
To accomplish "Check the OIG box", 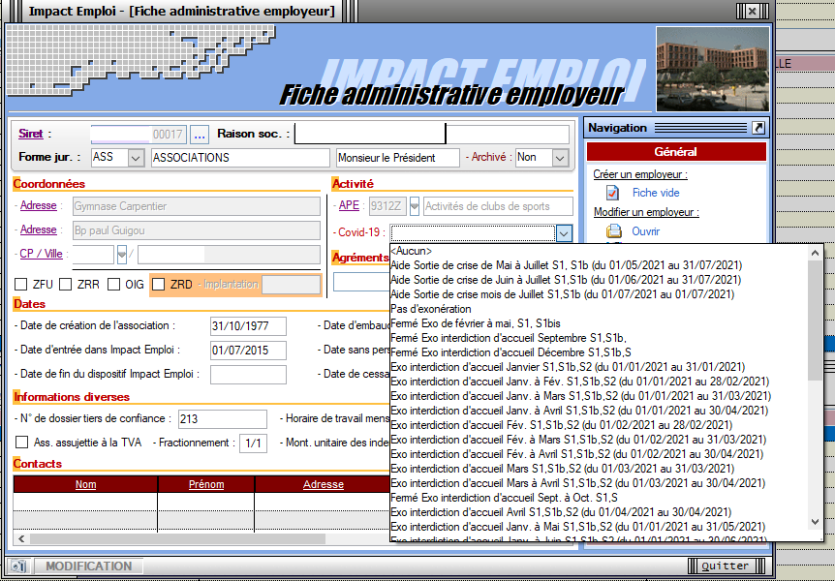I will pos(114,285).
